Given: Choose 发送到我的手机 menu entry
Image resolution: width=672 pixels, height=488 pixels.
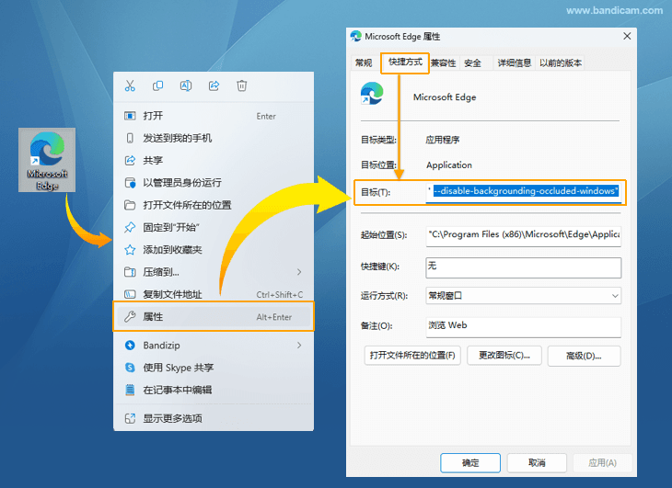Looking at the screenshot, I should [214, 138].
